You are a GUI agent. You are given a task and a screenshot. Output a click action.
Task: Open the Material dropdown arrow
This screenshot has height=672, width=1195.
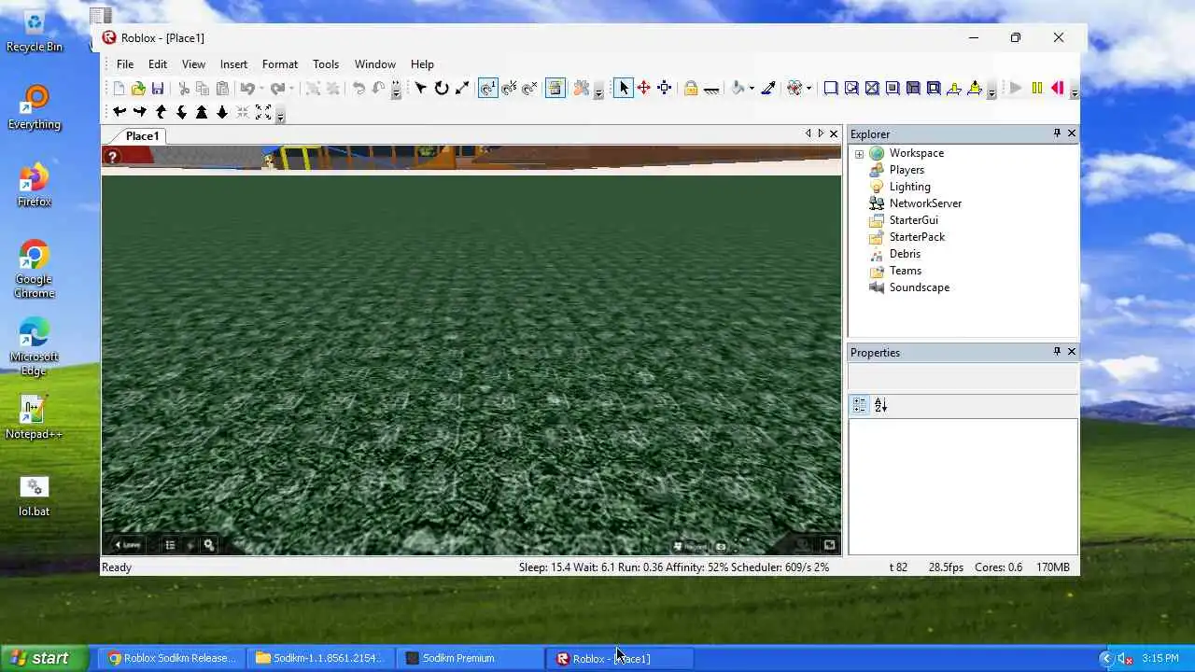tap(808, 88)
